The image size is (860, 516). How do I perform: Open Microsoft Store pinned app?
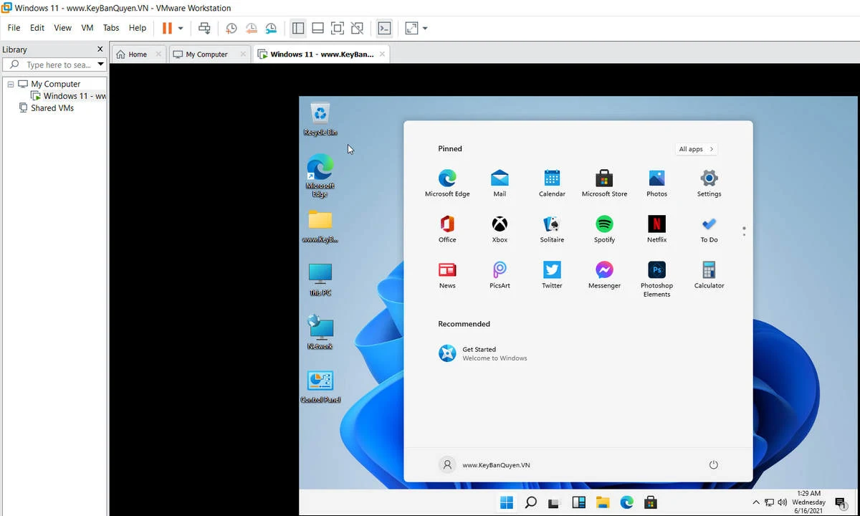coord(604,183)
